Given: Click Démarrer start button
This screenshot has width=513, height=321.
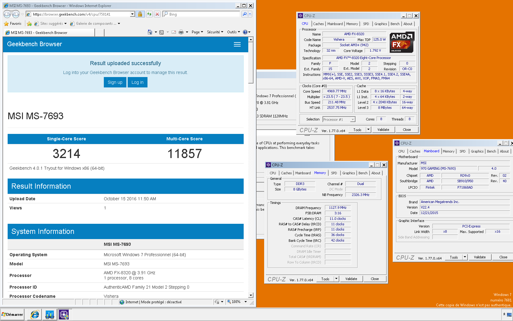Looking at the screenshot, I should click(x=12, y=314).
